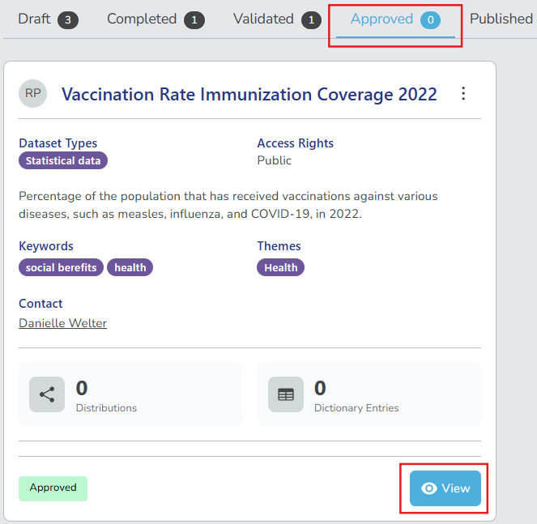Open the Validated tab
This screenshot has height=524, width=537.
(x=263, y=19)
